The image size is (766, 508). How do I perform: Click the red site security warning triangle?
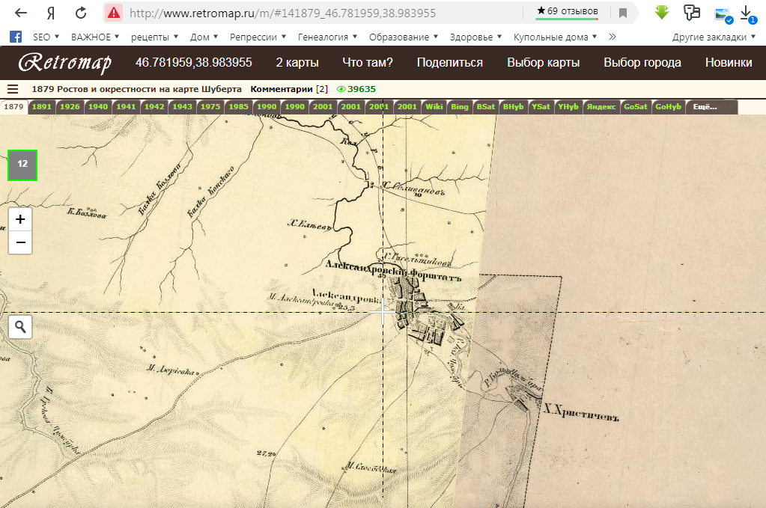click(x=114, y=13)
